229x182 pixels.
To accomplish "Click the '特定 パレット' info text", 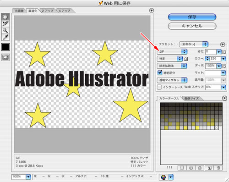I will click(x=139, y=162).
